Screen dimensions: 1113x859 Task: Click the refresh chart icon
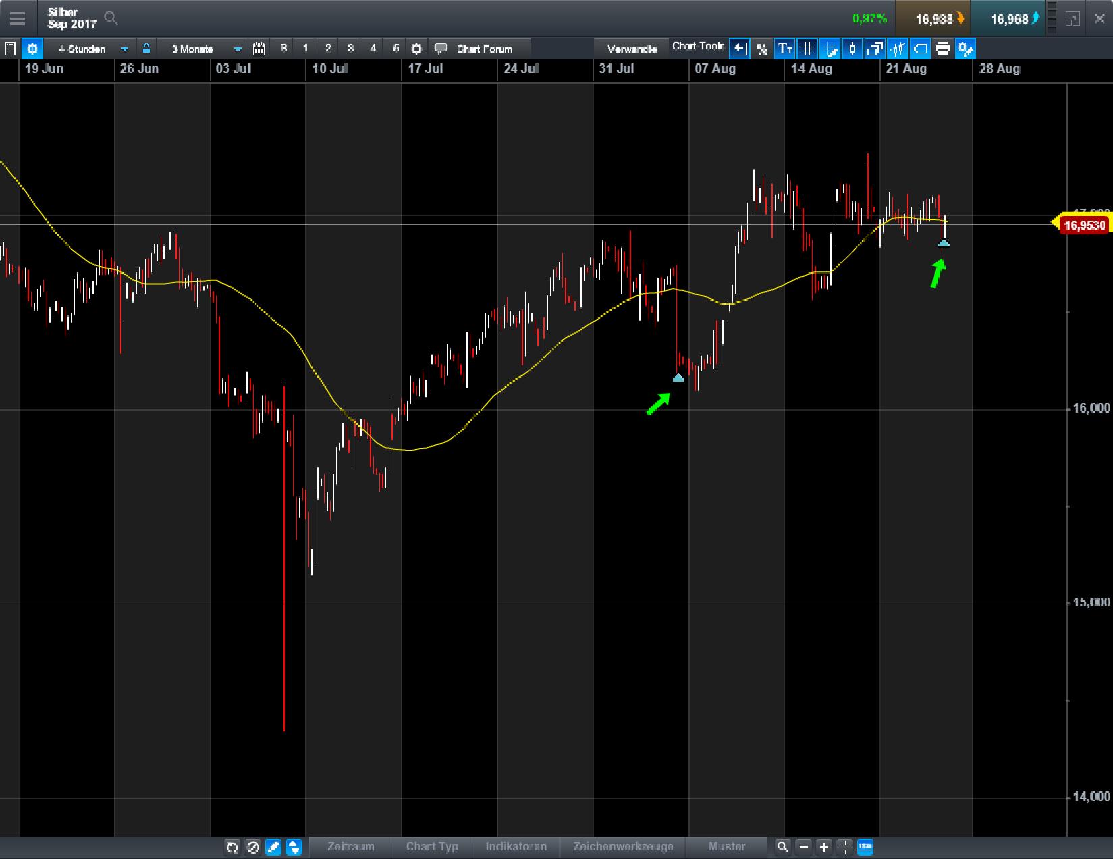point(232,847)
